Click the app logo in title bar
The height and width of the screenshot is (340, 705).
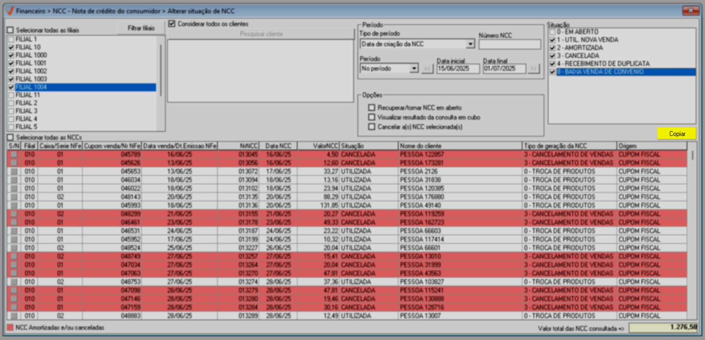click(9, 11)
